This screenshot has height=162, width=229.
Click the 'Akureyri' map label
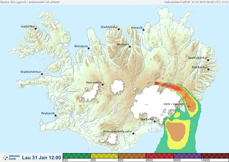coord(123,44)
